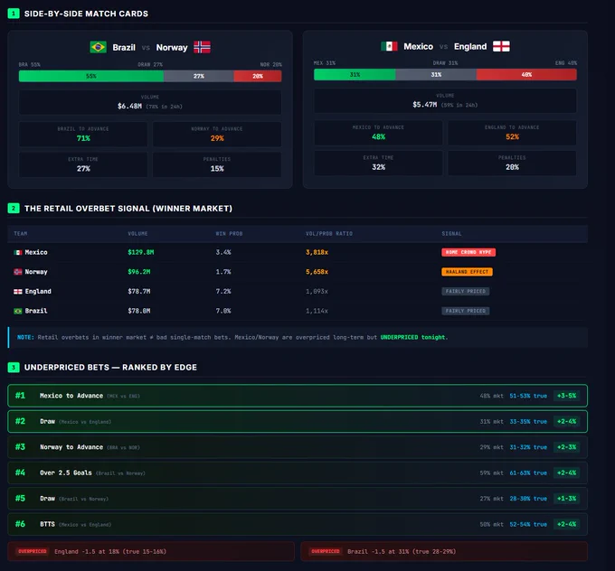Click the HAALAND EFFECT signal badge

[x=467, y=272]
